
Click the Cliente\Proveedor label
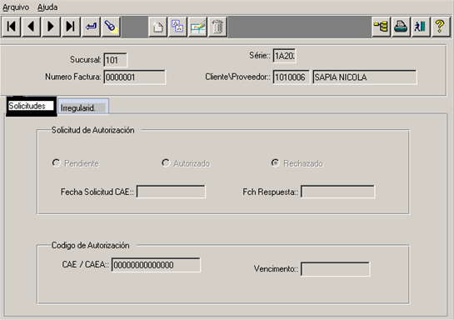[x=237, y=77]
